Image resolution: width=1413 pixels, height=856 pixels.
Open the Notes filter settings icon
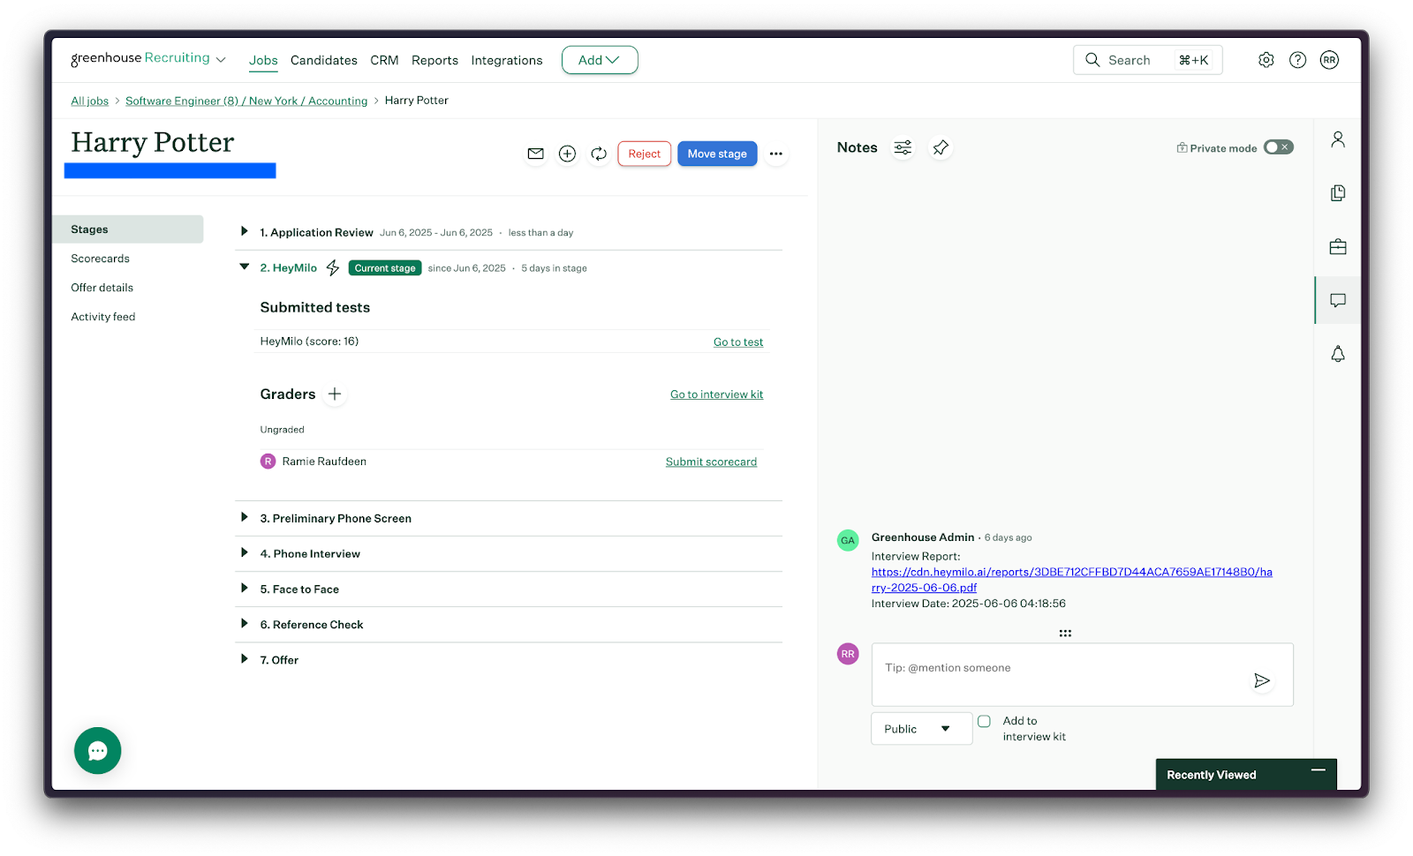[x=903, y=147]
